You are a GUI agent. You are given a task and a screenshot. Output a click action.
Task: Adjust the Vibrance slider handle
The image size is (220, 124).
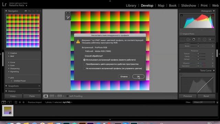(198, 63)
